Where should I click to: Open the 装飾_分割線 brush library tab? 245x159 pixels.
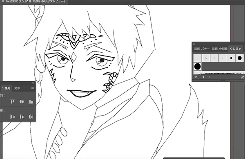point(220,49)
